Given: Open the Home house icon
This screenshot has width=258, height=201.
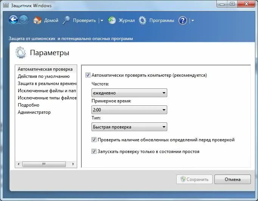Looking at the screenshot, I should tap(37, 20).
